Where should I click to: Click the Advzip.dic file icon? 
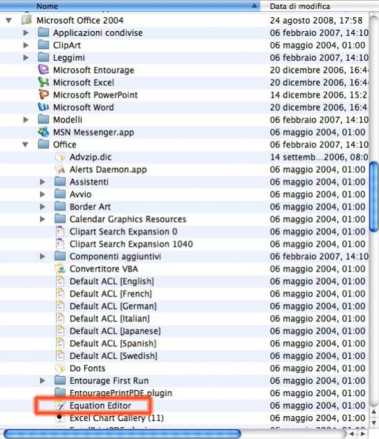pyautogui.click(x=60, y=157)
